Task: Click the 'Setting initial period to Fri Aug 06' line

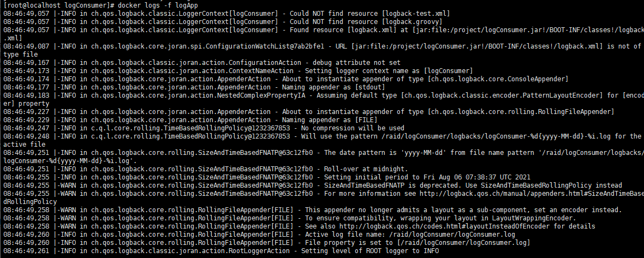Action: click(x=266, y=177)
